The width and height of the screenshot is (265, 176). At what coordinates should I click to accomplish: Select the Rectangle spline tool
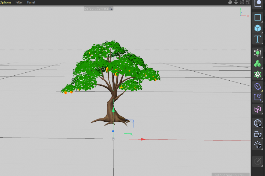258,17
